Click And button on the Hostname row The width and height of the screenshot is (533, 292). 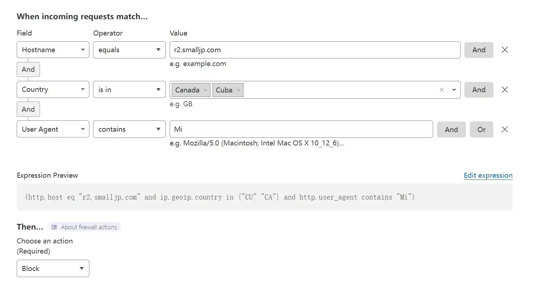coord(479,50)
